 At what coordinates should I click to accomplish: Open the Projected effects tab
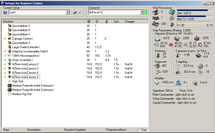point(116,130)
